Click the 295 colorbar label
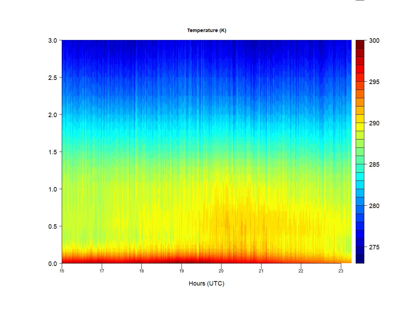Image resolution: width=414 pixels, height=310 pixels. [374, 82]
